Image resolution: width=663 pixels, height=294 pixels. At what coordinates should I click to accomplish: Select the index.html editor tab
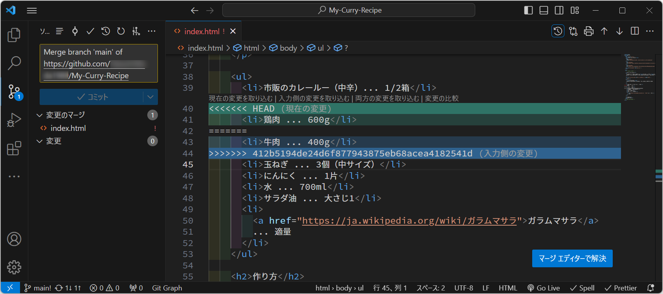coord(201,31)
